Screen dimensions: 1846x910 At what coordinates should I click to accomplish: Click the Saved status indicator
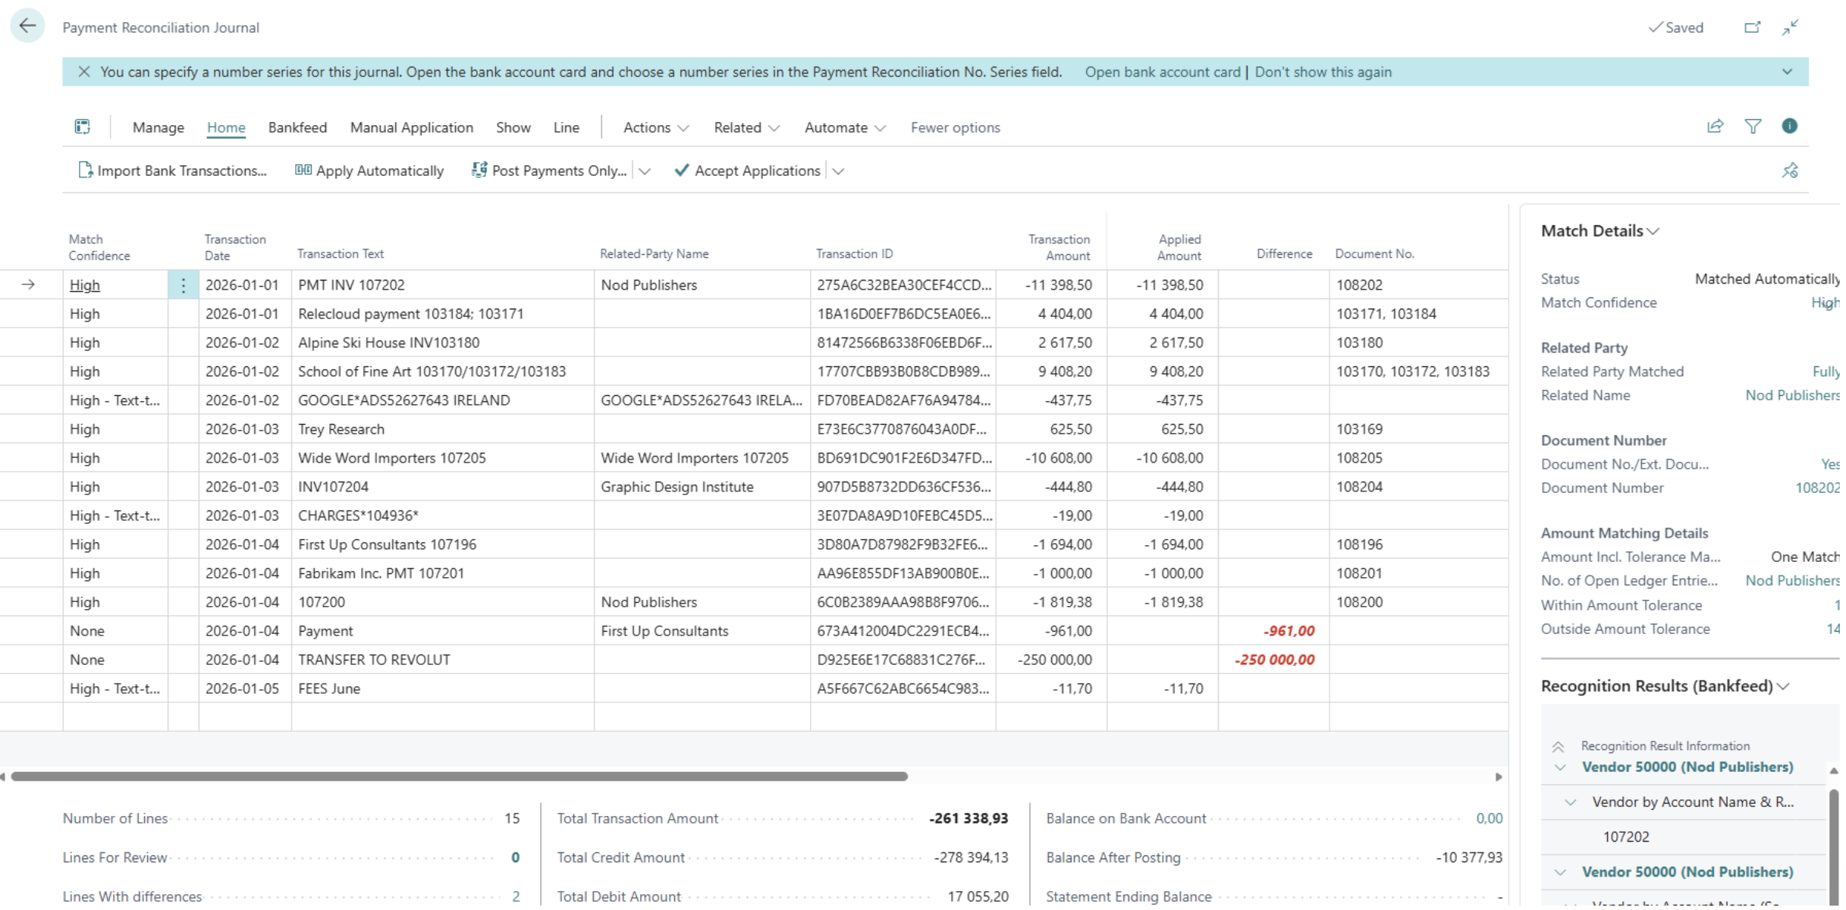[1676, 27]
